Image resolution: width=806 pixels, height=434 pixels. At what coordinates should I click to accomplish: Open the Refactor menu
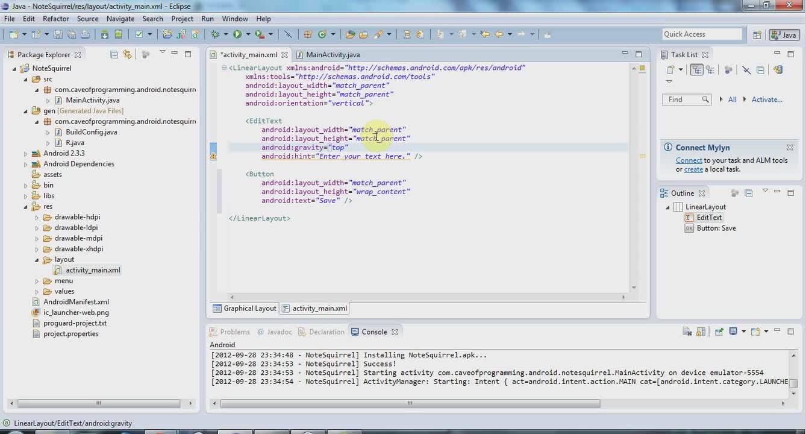[56, 19]
